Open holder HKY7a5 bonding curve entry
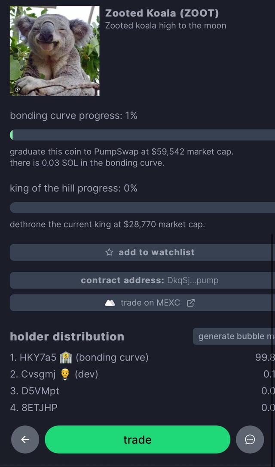275x467 pixels. [x=79, y=357]
